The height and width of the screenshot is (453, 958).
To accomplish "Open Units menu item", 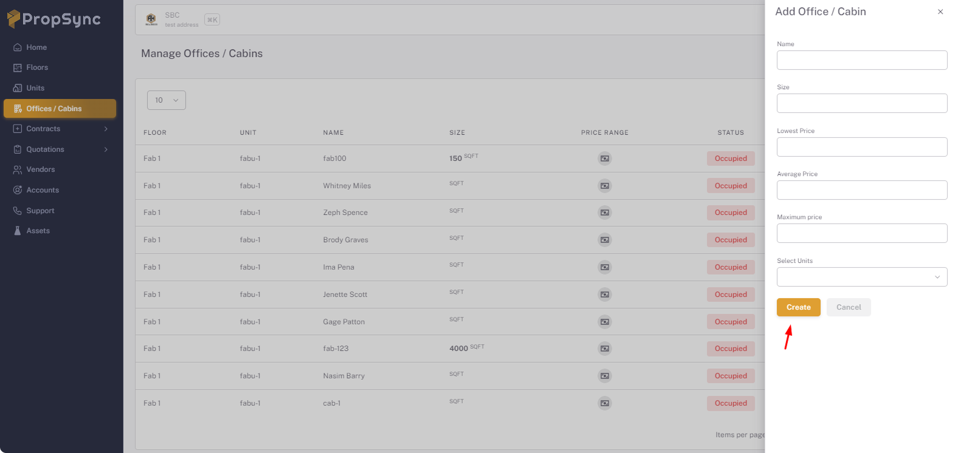I will [60, 88].
